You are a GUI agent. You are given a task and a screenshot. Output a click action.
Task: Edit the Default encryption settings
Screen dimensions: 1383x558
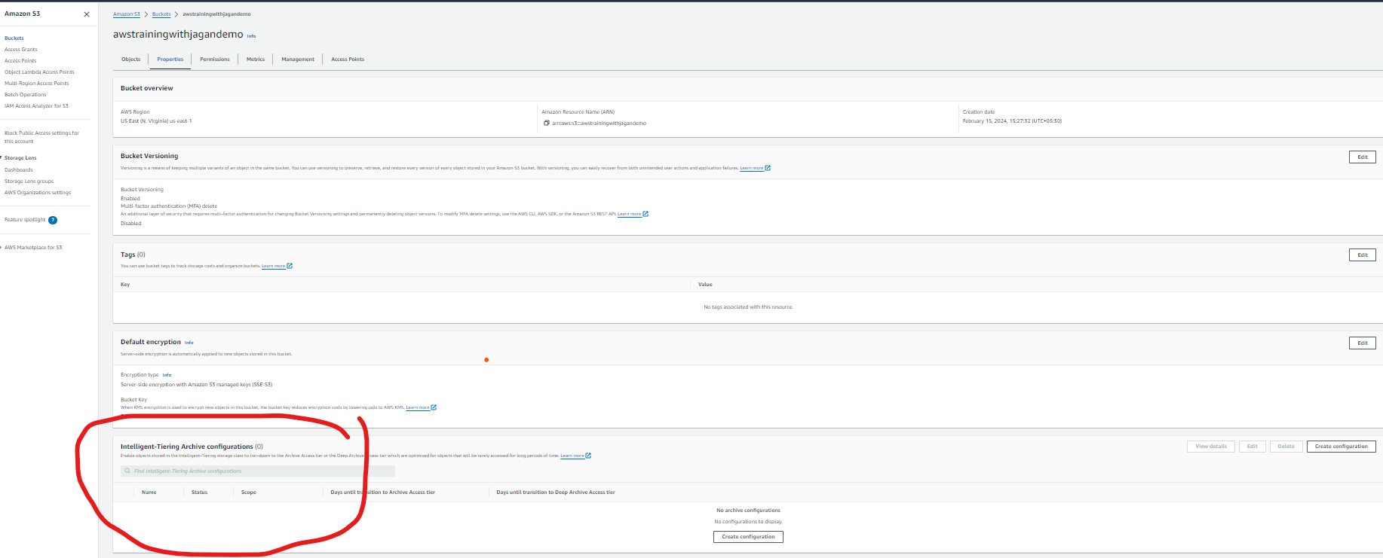coord(1362,343)
